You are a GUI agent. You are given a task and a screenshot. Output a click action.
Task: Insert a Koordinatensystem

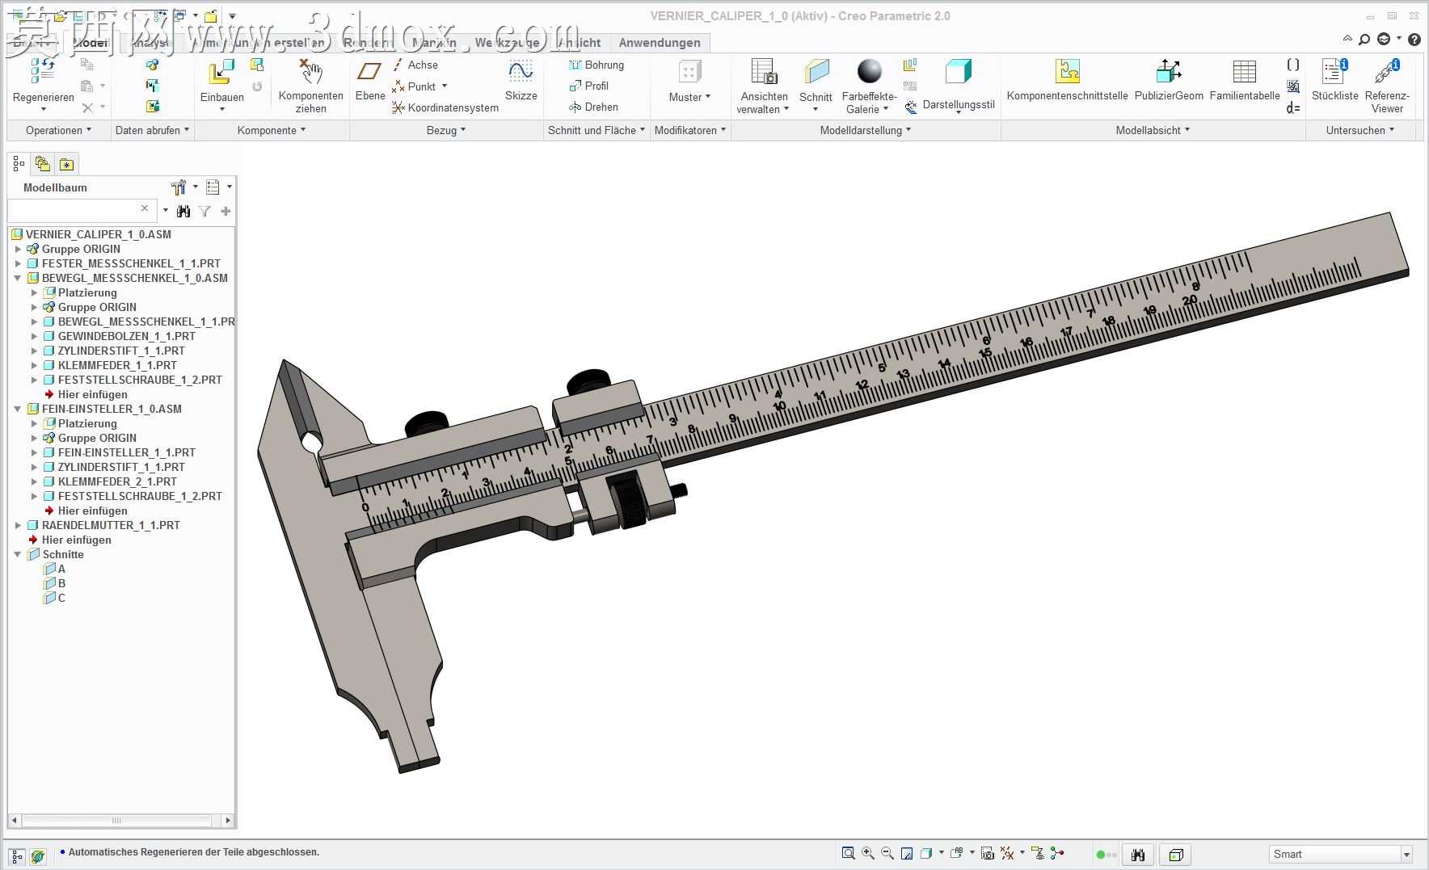click(445, 107)
